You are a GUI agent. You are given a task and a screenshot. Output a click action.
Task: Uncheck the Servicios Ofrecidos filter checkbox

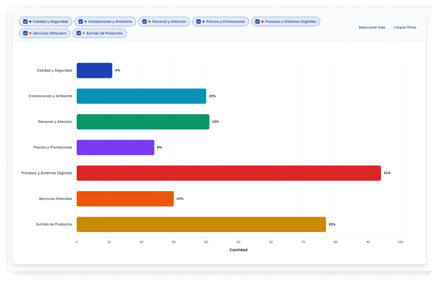25,33
